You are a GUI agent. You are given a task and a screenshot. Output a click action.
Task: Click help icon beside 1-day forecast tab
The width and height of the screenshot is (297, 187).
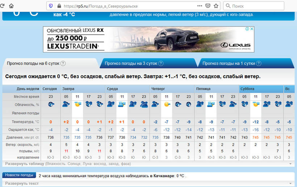pos(259,63)
